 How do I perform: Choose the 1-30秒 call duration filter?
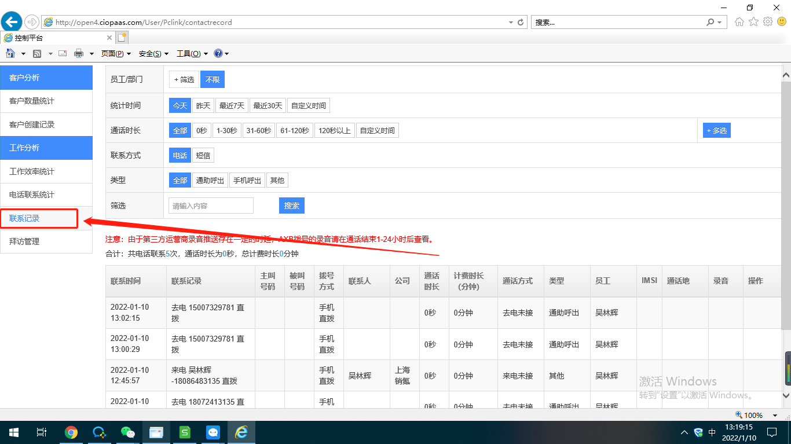click(x=227, y=131)
